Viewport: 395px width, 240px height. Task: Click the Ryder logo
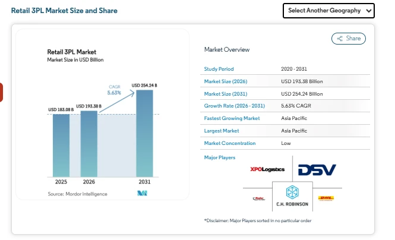(x=259, y=198)
